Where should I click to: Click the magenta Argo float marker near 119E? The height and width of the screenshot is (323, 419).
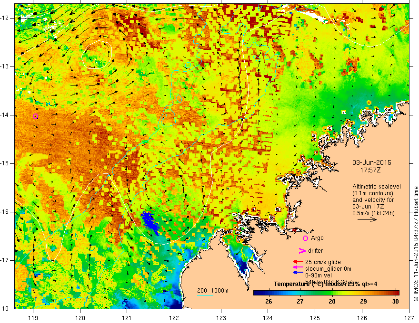pyautogui.click(x=36, y=116)
